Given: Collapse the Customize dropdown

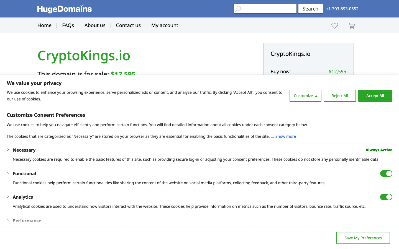Looking at the screenshot, I should [x=305, y=95].
